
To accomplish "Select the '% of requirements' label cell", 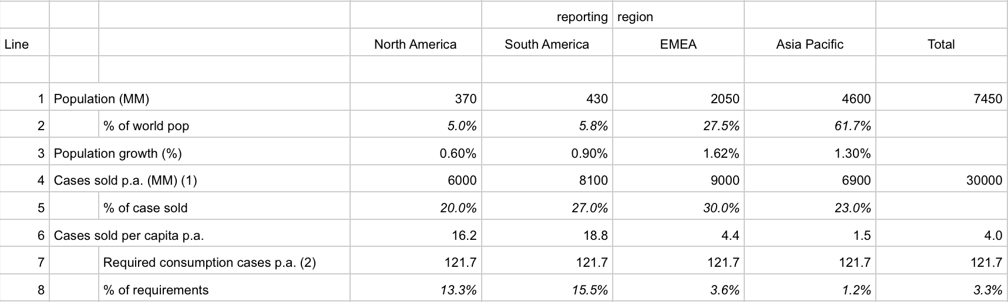I will point(156,290).
